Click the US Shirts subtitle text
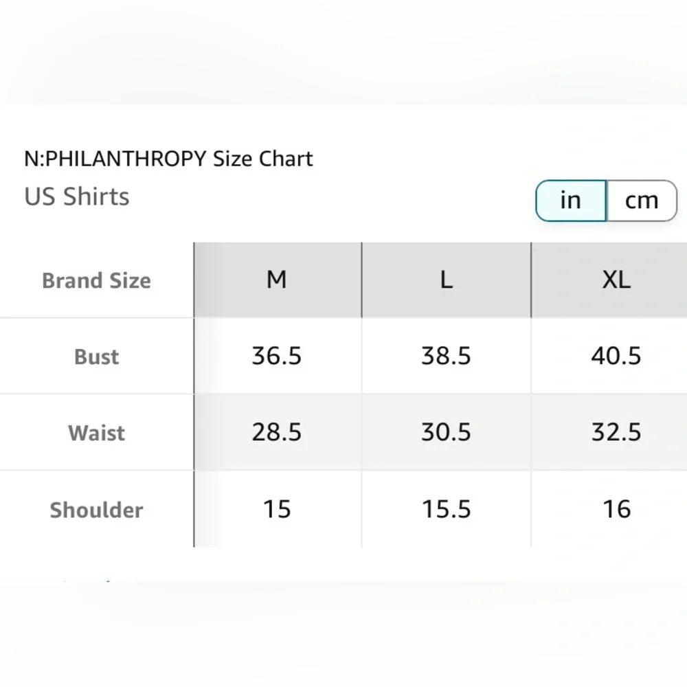Image resolution: width=687 pixels, height=687 pixels. tap(77, 196)
